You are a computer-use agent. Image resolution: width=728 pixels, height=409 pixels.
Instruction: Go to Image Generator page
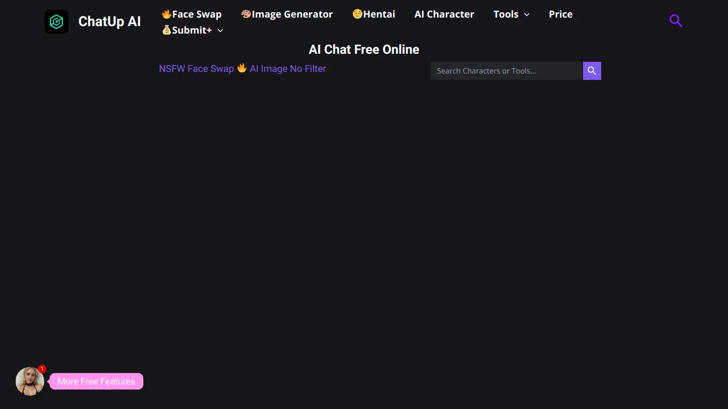(287, 14)
